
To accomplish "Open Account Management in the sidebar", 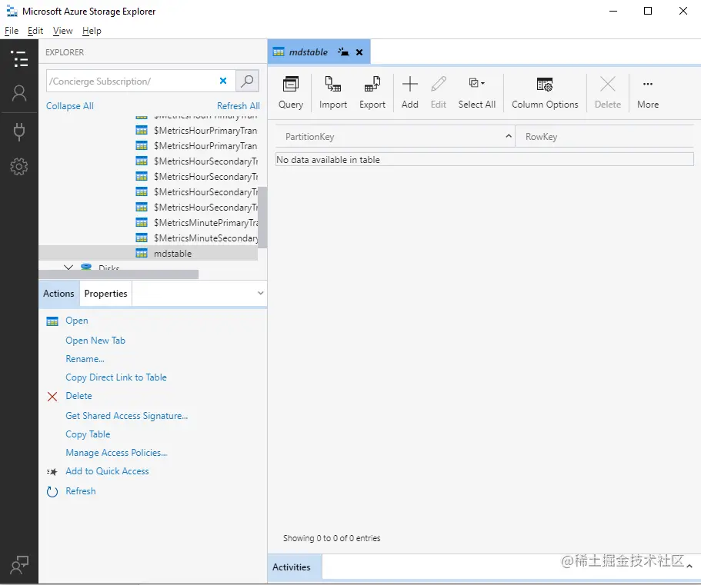I will click(19, 94).
